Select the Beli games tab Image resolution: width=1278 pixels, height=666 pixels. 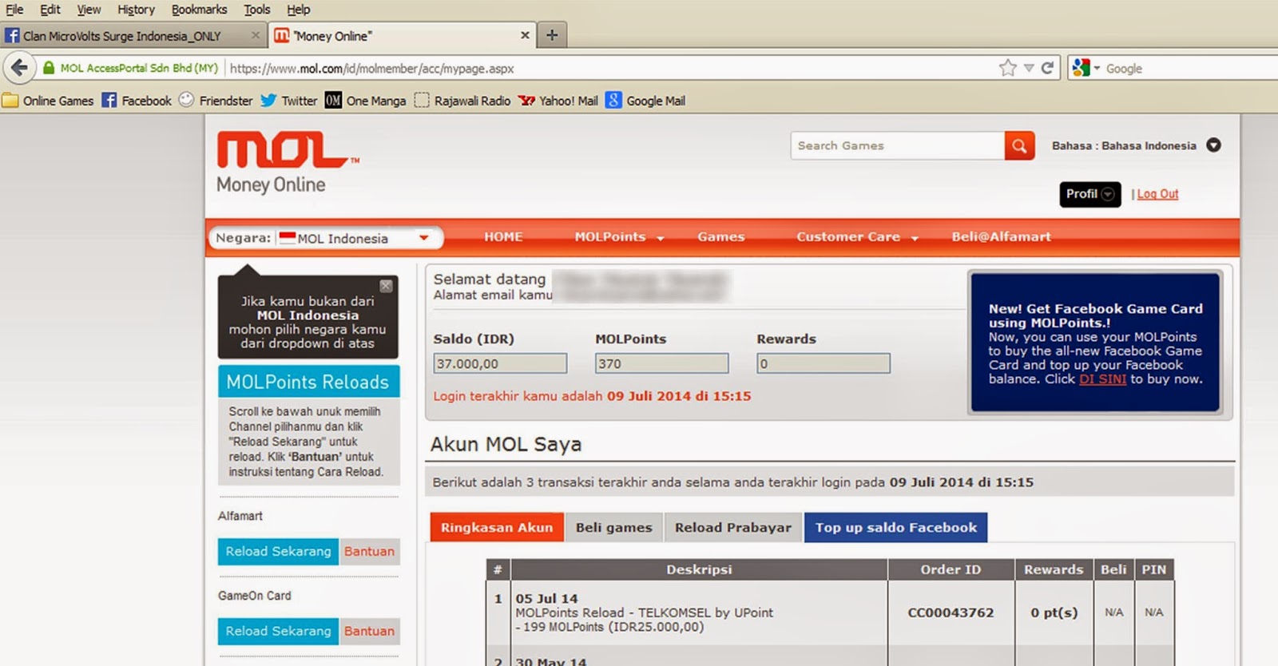(x=613, y=527)
